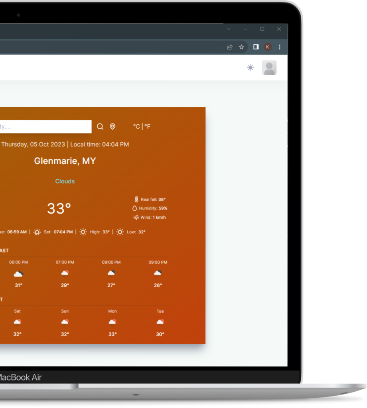Maximize the browser window

[262, 29]
